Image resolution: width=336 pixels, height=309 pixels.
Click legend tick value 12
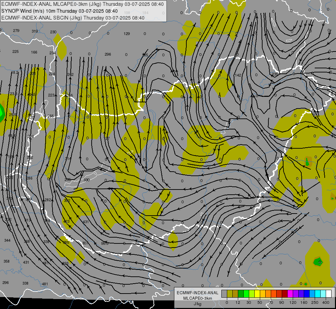point(237,302)
